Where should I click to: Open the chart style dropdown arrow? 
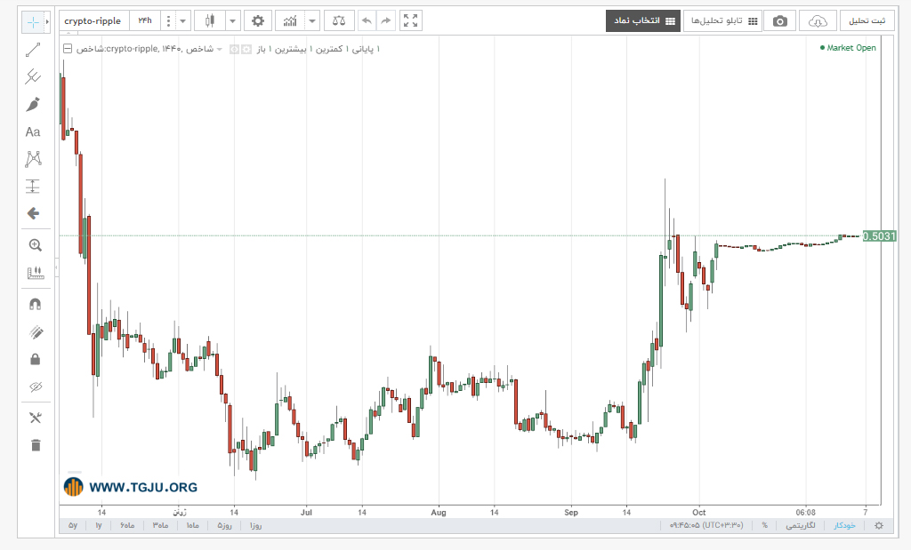coord(232,21)
